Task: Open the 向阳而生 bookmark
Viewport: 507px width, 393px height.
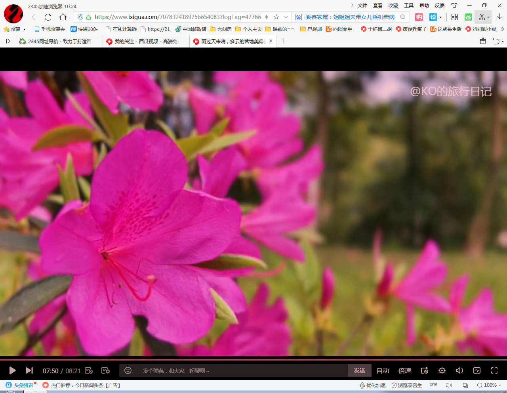Action: (x=339, y=29)
